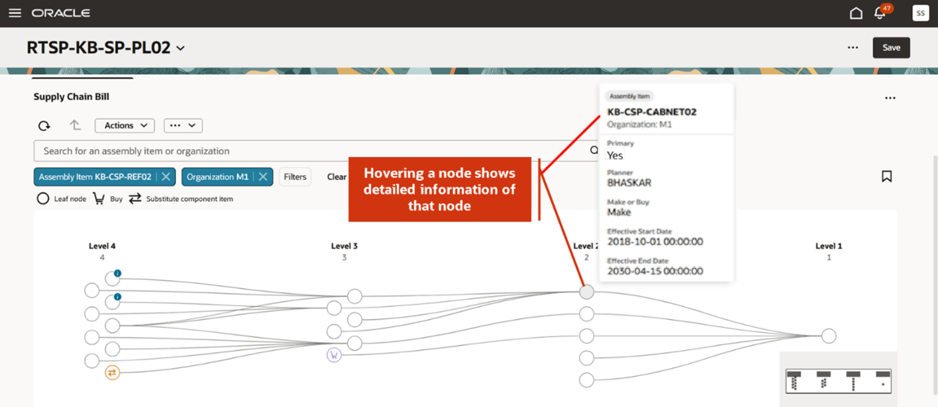This screenshot has height=407, width=938.
Task: Open the Actions dropdown
Action: click(124, 125)
